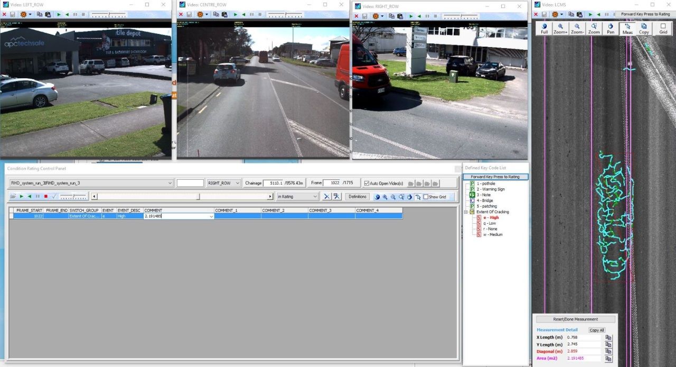Open the COMMENT cell dropdown arrow
This screenshot has height=367, width=676.
click(x=211, y=216)
